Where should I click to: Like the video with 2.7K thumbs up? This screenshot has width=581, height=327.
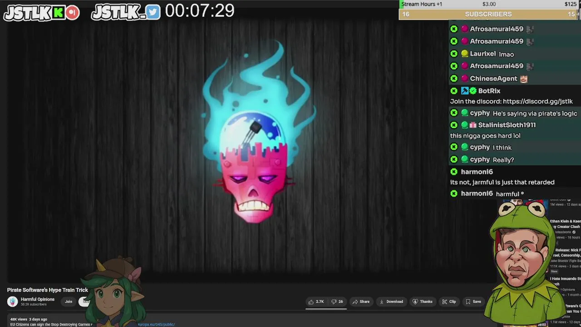[316, 302]
